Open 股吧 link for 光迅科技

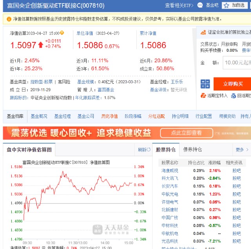(236, 241)
